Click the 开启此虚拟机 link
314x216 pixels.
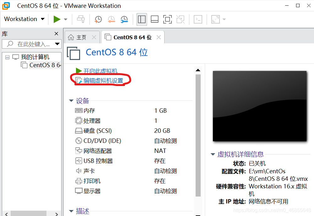pyautogui.click(x=100, y=71)
